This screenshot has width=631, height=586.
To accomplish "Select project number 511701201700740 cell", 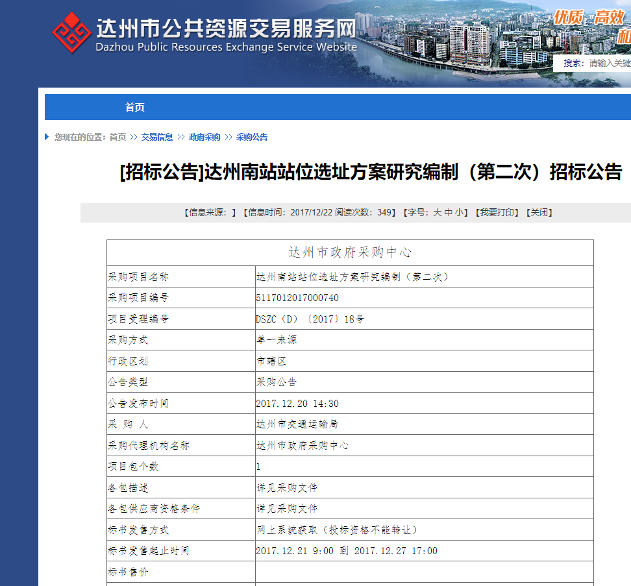I will (424, 298).
